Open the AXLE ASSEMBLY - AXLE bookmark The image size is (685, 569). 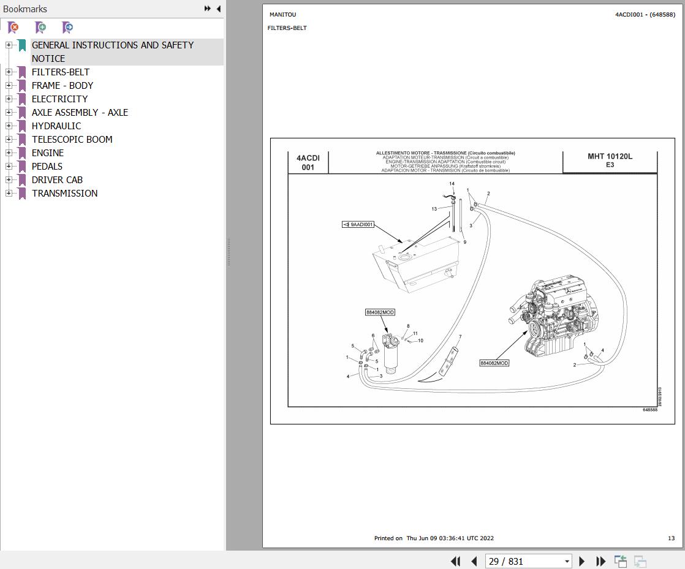80,113
